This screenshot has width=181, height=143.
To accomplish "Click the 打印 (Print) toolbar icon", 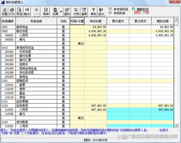I will coord(12,12).
